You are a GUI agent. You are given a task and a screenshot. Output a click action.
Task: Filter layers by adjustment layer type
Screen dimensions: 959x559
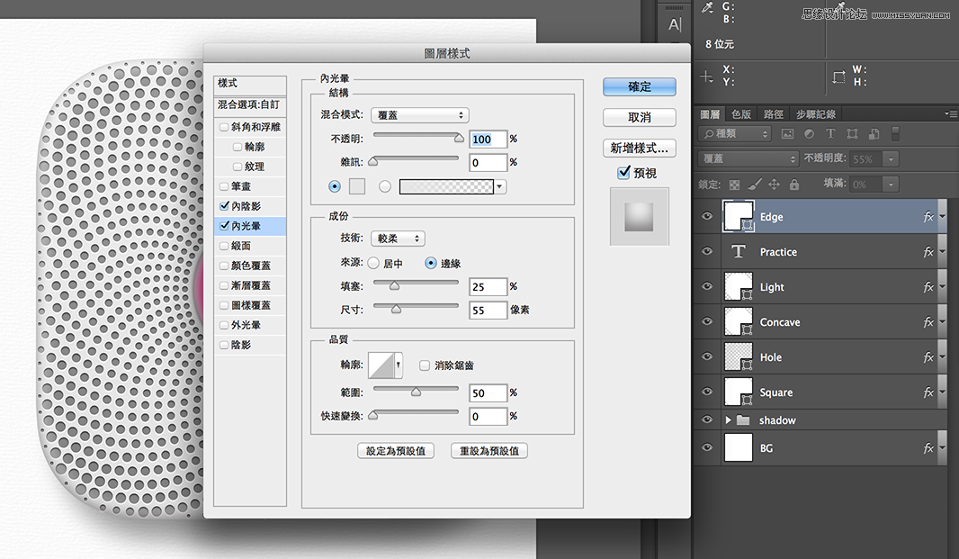(809, 133)
